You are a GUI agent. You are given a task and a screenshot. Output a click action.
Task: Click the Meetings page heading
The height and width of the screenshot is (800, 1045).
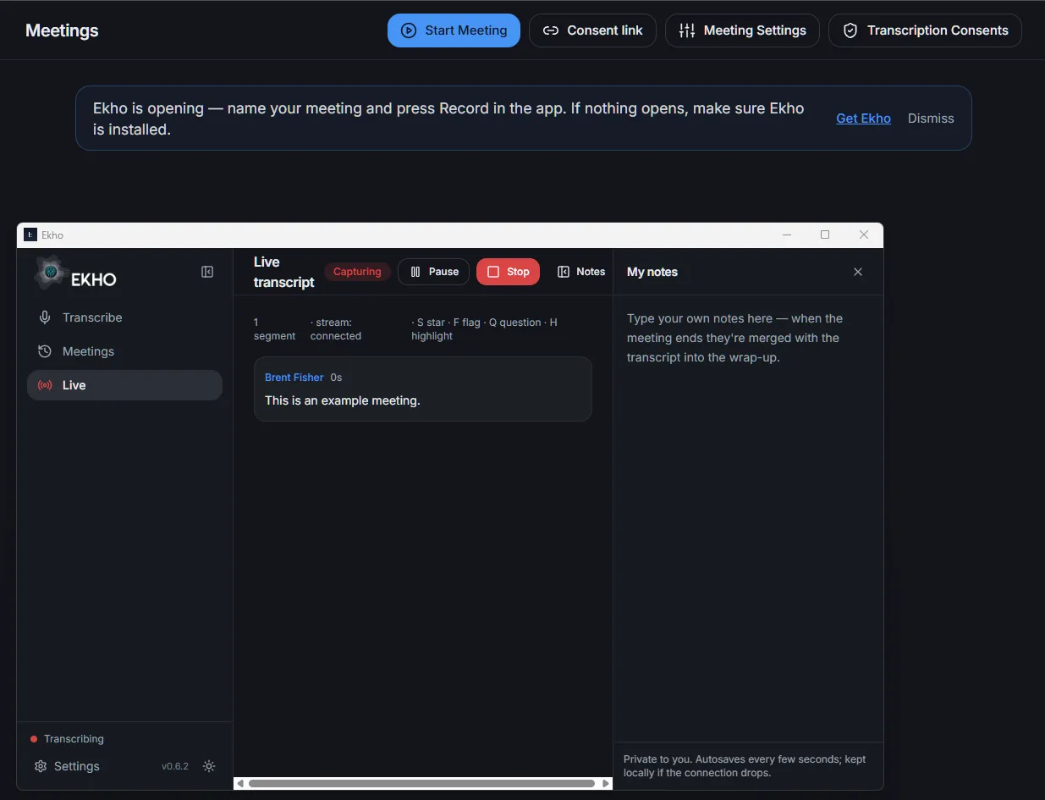point(62,30)
